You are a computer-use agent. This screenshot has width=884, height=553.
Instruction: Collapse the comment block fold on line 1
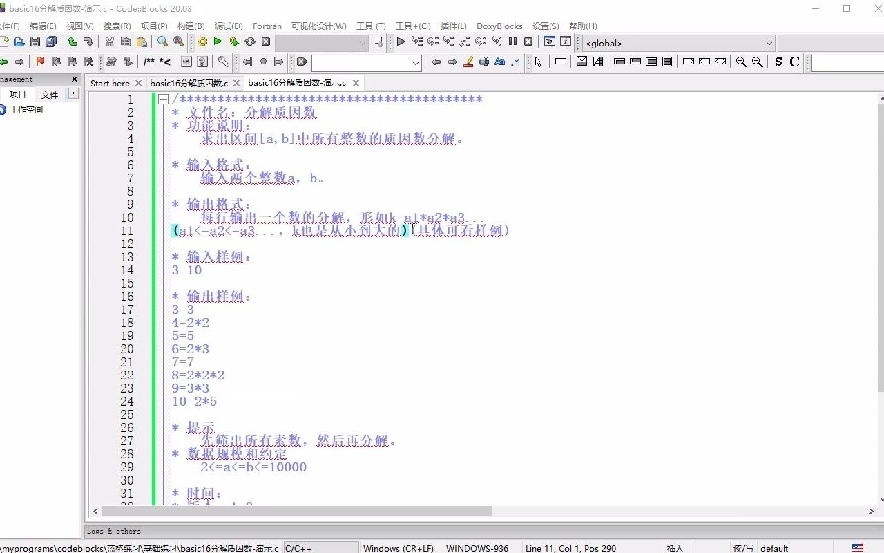(x=163, y=100)
